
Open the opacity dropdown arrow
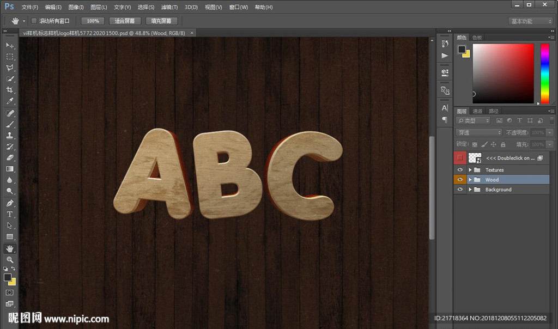pos(550,132)
